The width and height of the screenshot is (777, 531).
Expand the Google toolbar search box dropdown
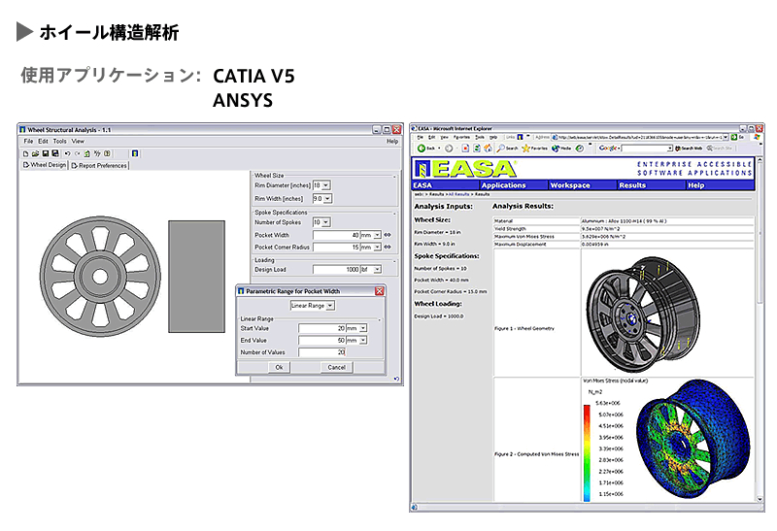click(x=670, y=149)
